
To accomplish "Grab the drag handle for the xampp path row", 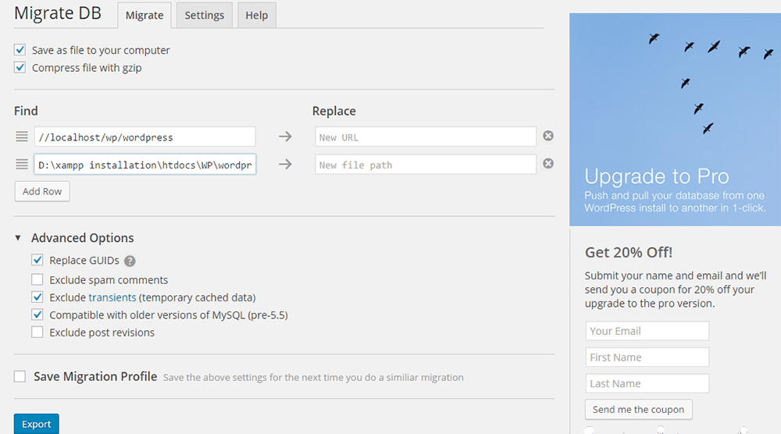I will (x=21, y=164).
